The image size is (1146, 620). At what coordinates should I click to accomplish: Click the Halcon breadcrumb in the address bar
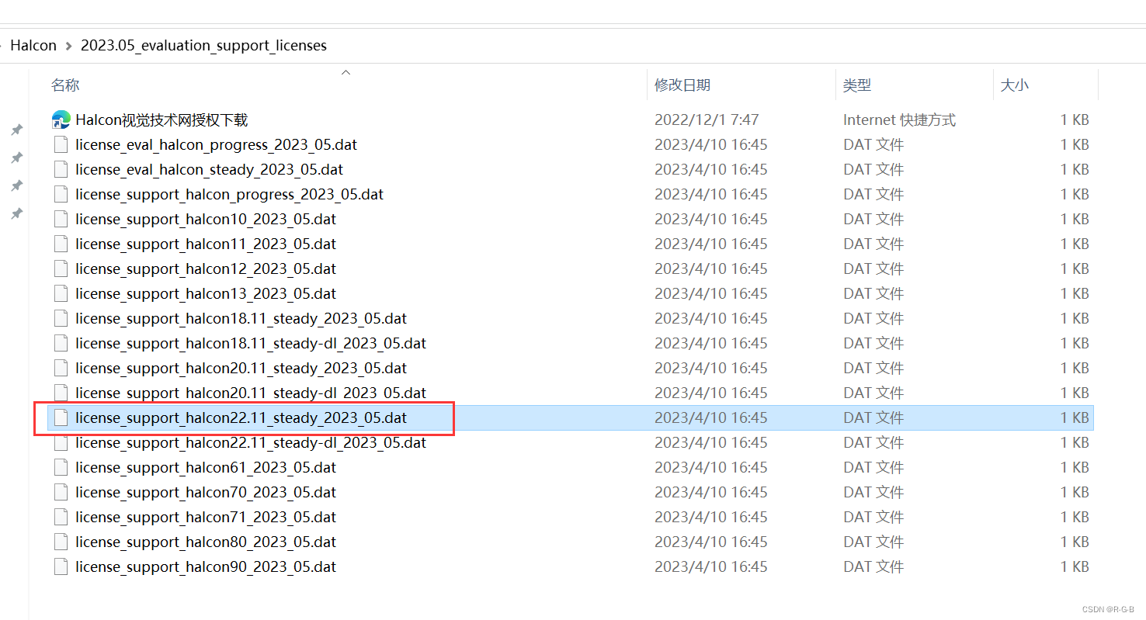[x=33, y=46]
